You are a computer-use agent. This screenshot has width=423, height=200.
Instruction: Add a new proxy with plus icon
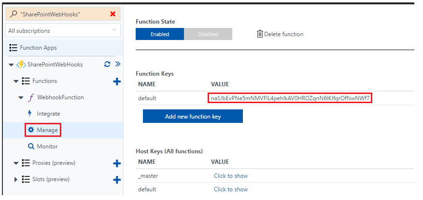pyautogui.click(x=117, y=163)
